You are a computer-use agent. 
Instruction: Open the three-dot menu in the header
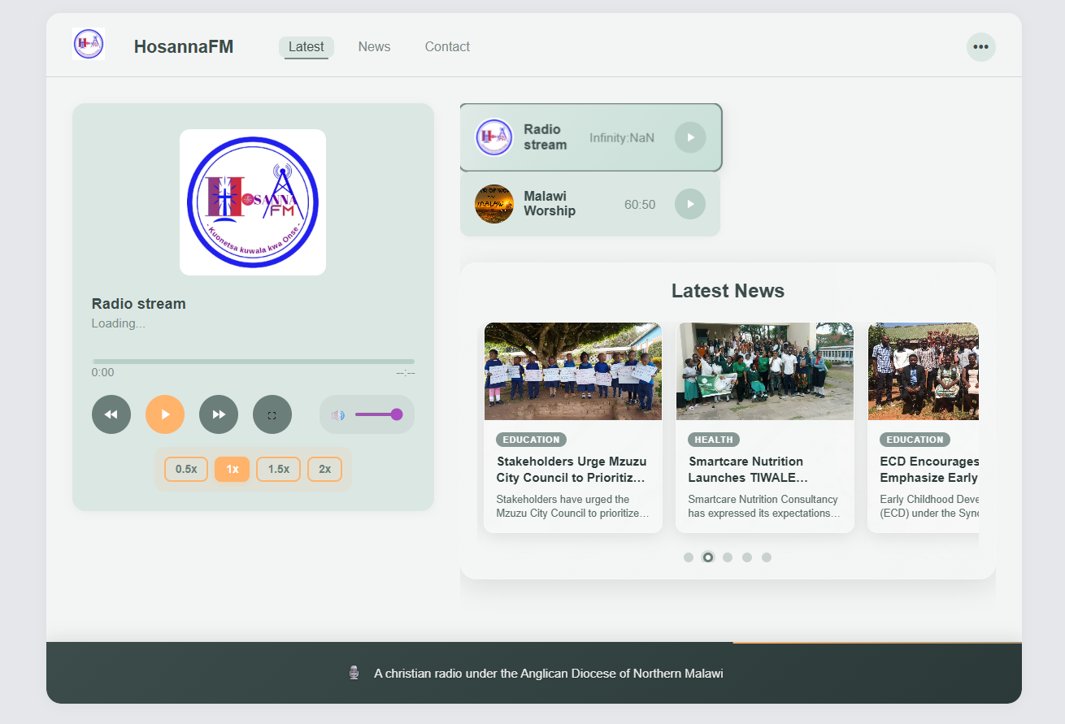coord(981,46)
